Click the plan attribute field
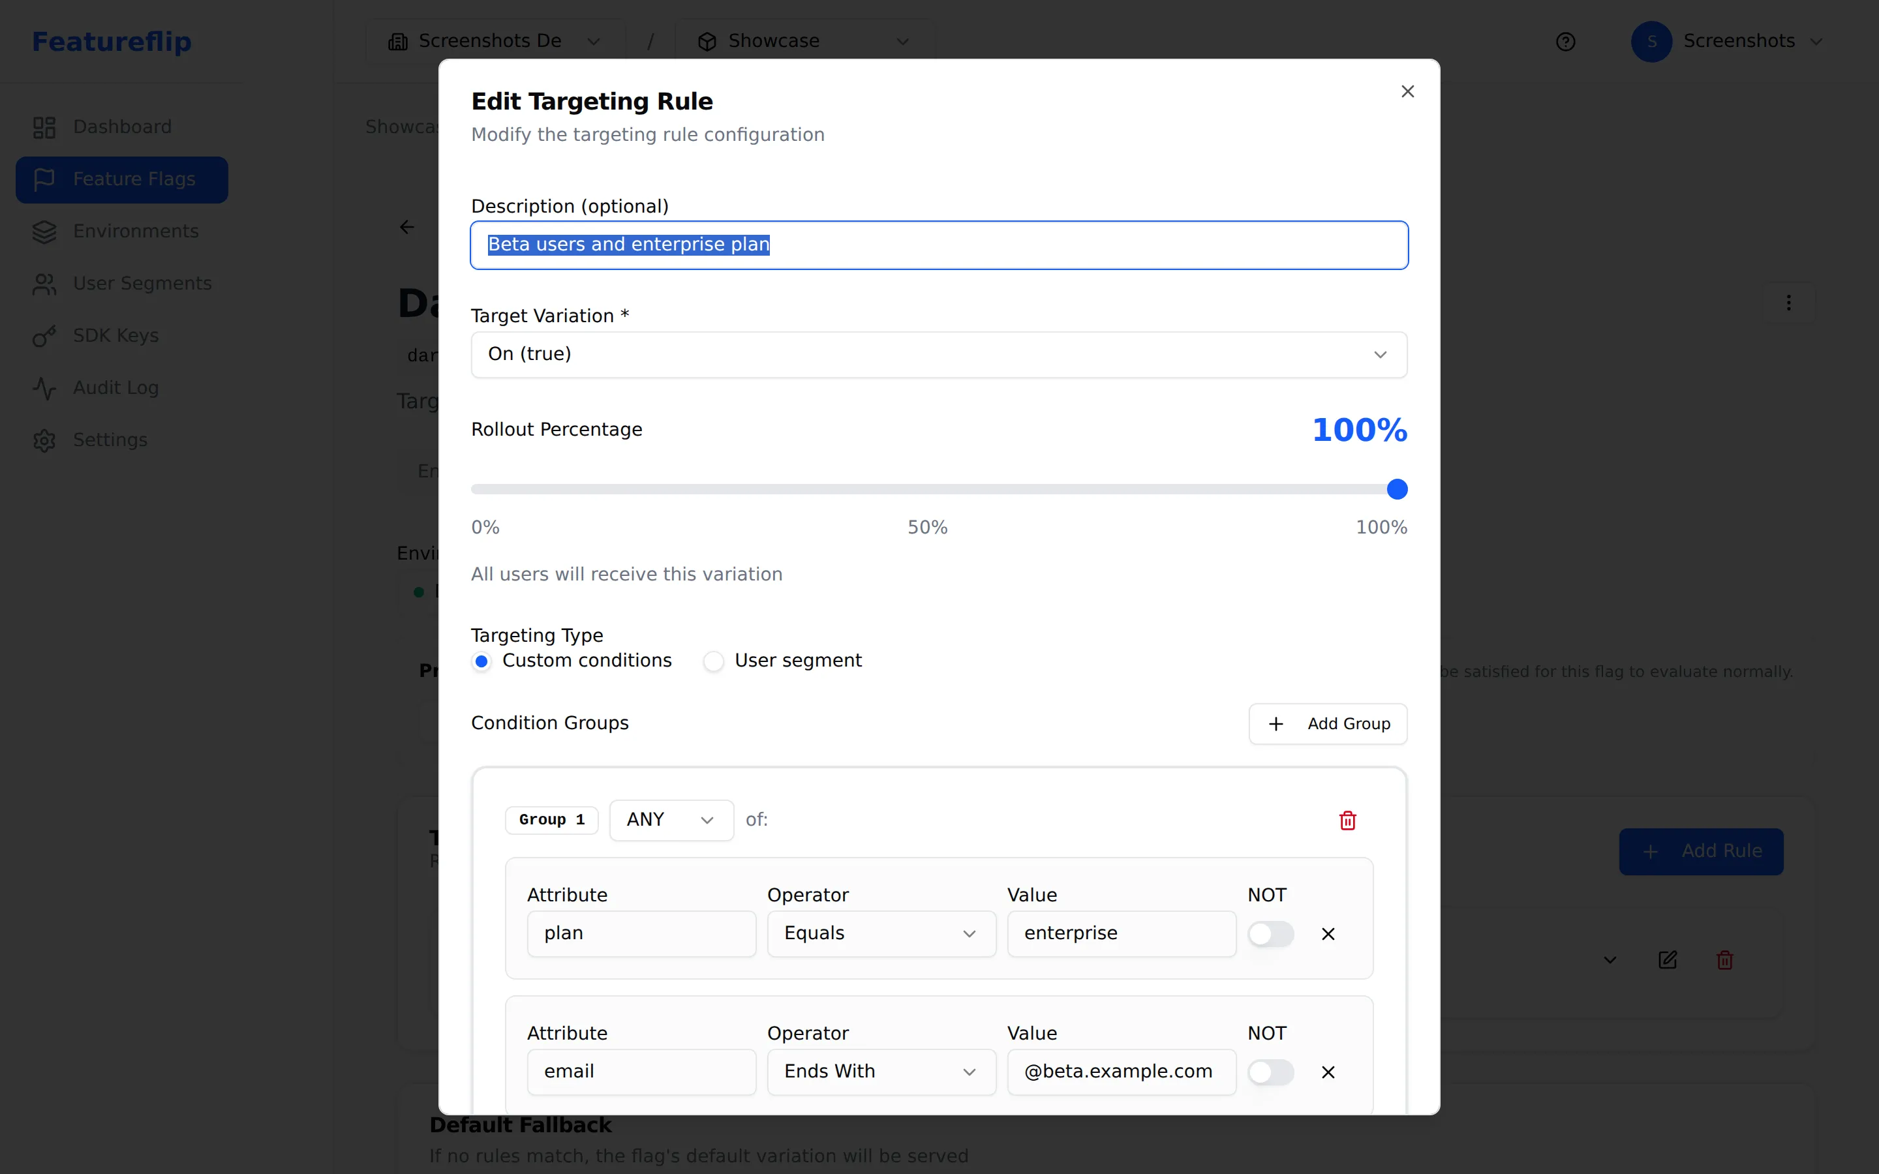 pos(641,933)
